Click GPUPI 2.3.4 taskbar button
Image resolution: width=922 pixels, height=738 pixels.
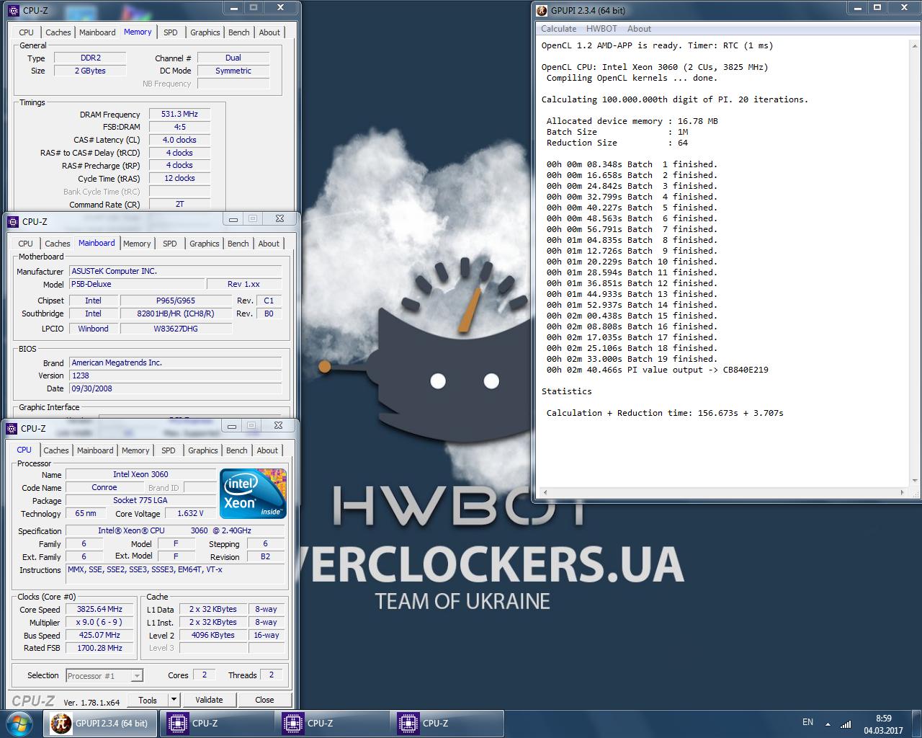100,723
